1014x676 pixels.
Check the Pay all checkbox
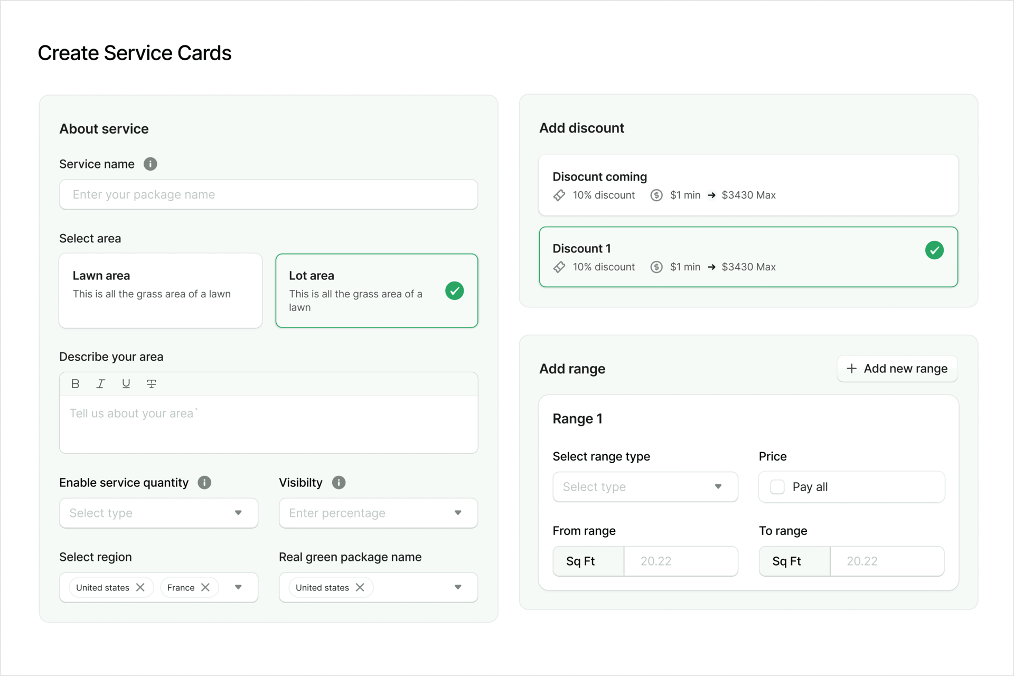pos(777,487)
